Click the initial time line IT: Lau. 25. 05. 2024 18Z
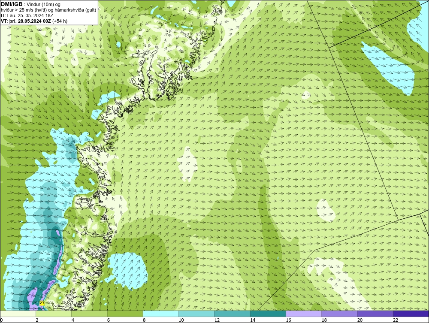 (x=27, y=15)
